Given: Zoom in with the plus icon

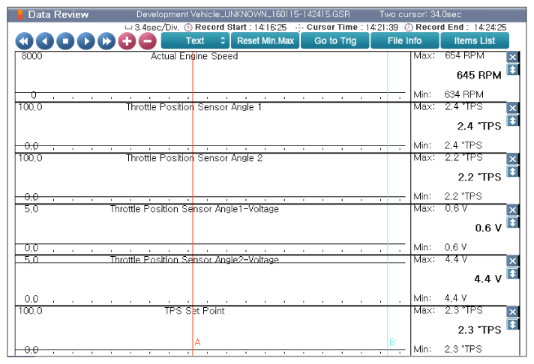Looking at the screenshot, I should click(x=127, y=41).
